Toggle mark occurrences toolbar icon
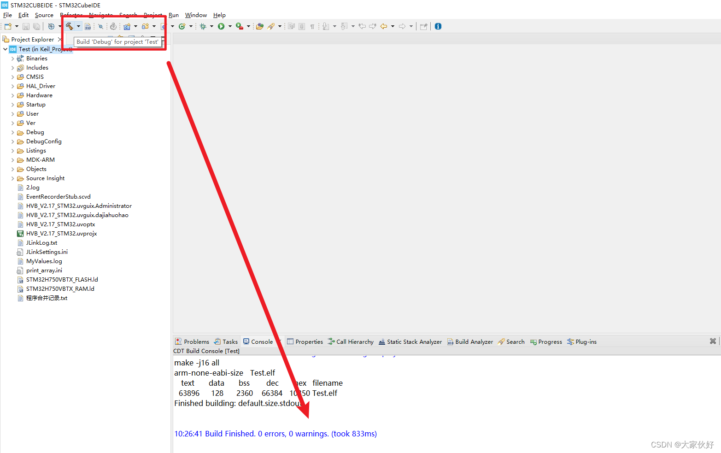This screenshot has height=453, width=721. [291, 26]
